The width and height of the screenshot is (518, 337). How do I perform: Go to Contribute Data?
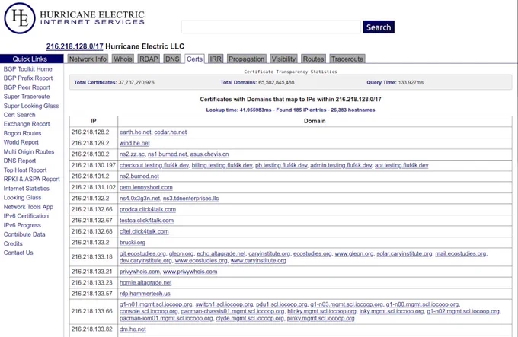point(24,234)
